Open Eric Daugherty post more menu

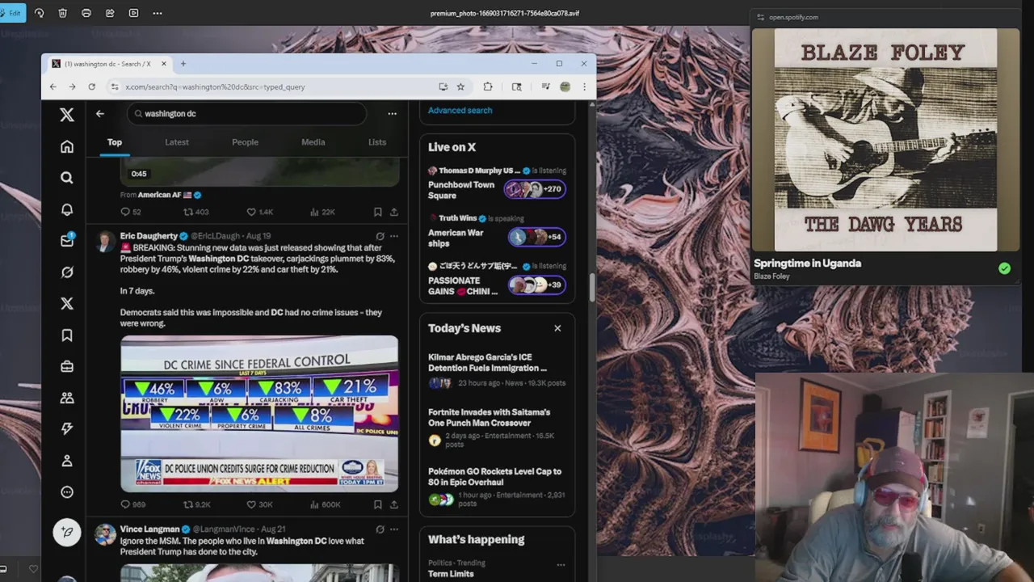click(394, 236)
